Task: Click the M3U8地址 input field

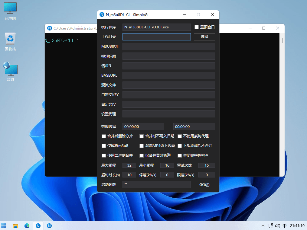Action: [x=169, y=46]
